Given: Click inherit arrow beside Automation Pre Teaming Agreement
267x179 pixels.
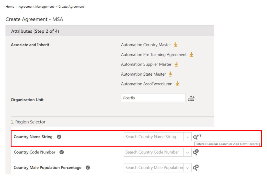Looking at the screenshot, I should tap(191, 54).
